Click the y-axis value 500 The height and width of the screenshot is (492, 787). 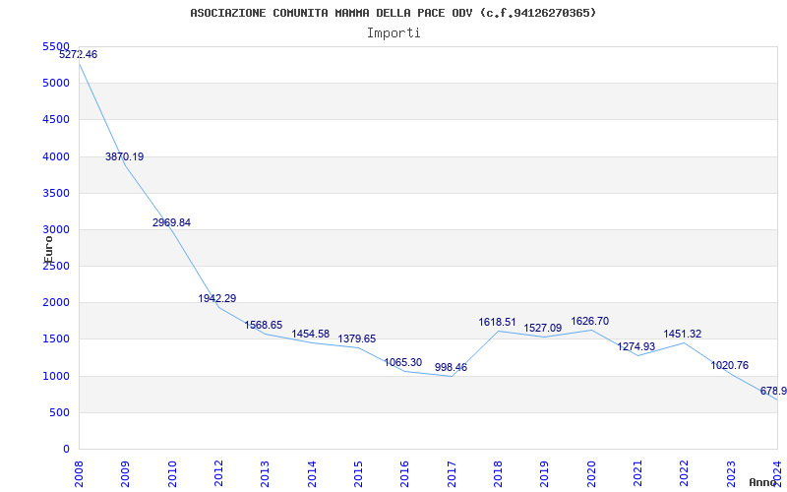point(59,412)
